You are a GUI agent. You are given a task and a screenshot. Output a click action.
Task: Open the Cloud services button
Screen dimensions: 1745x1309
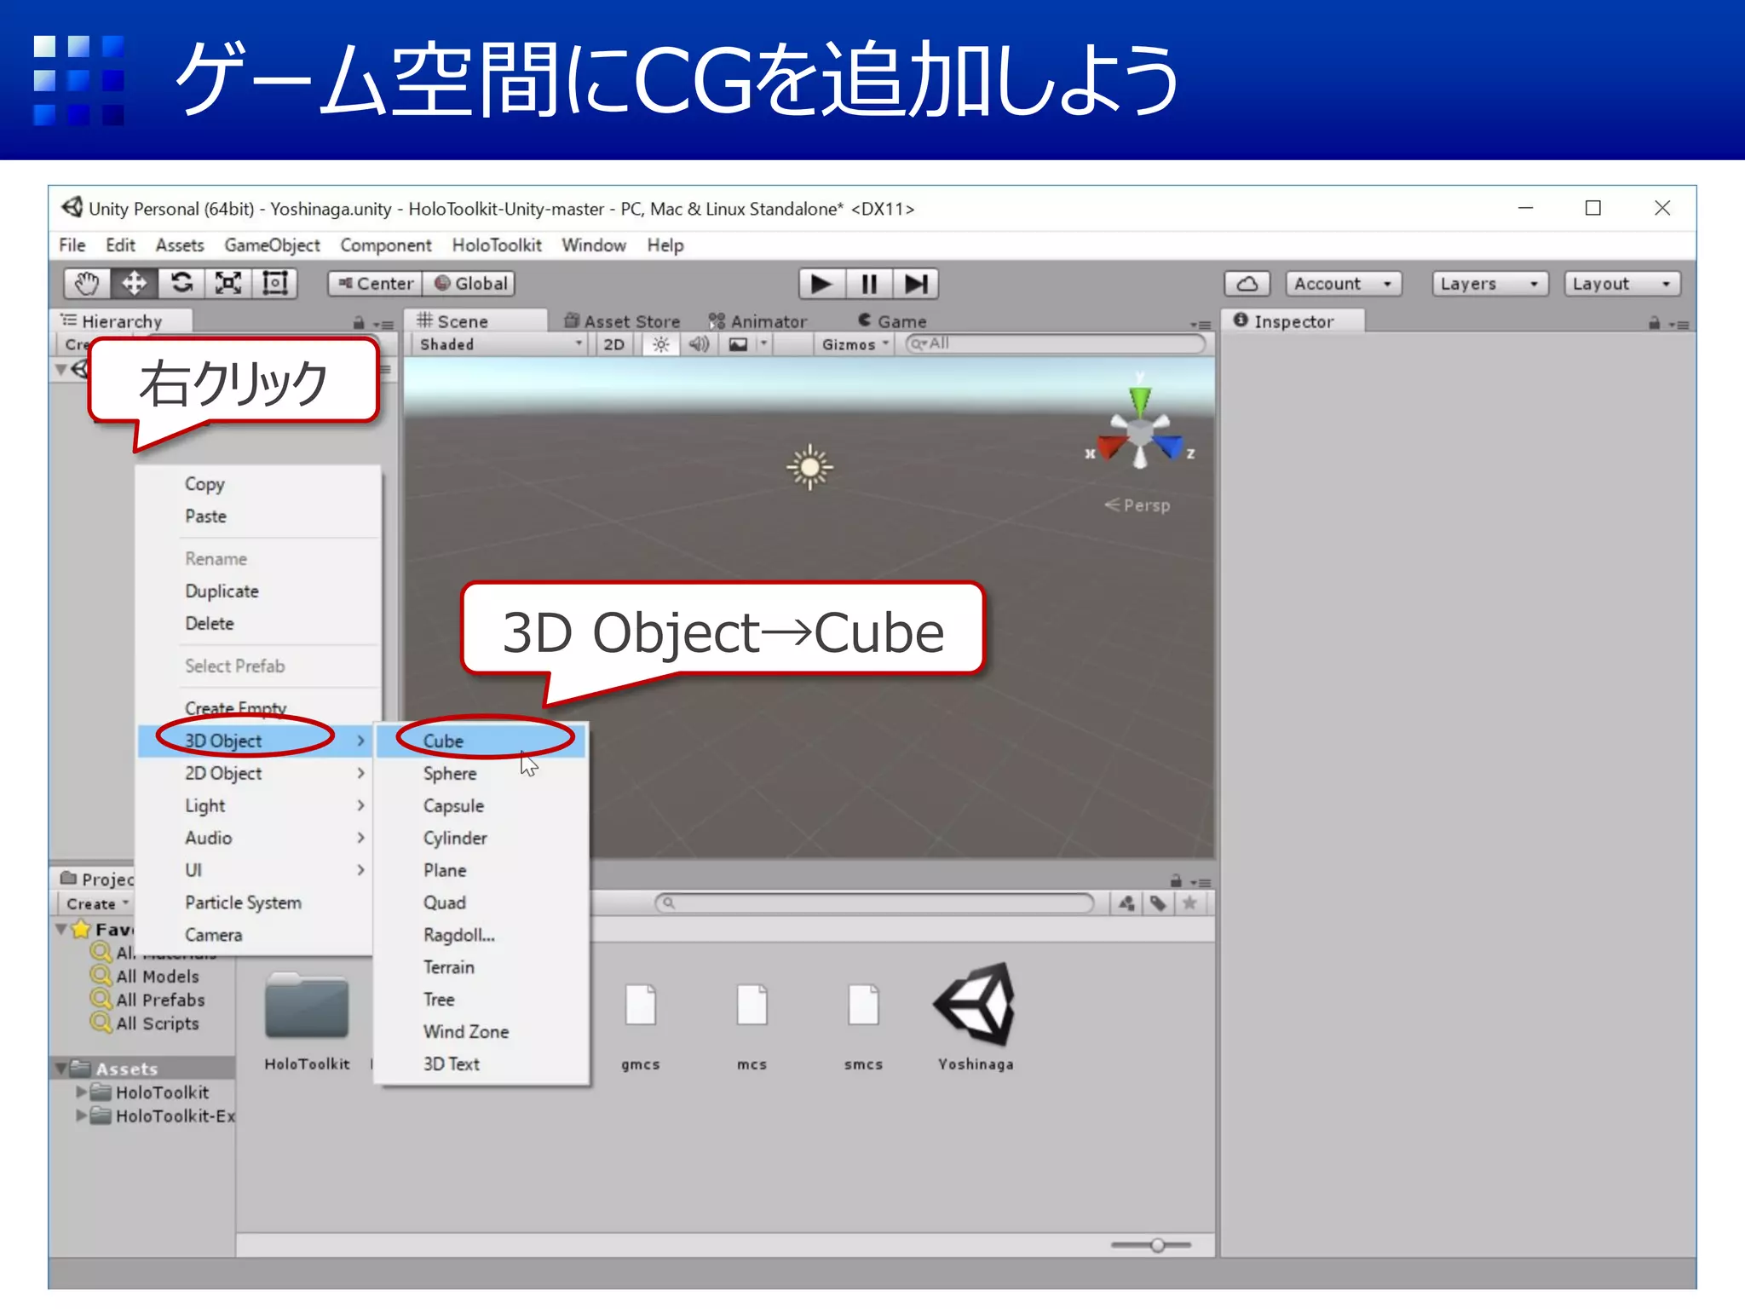pos(1247,284)
